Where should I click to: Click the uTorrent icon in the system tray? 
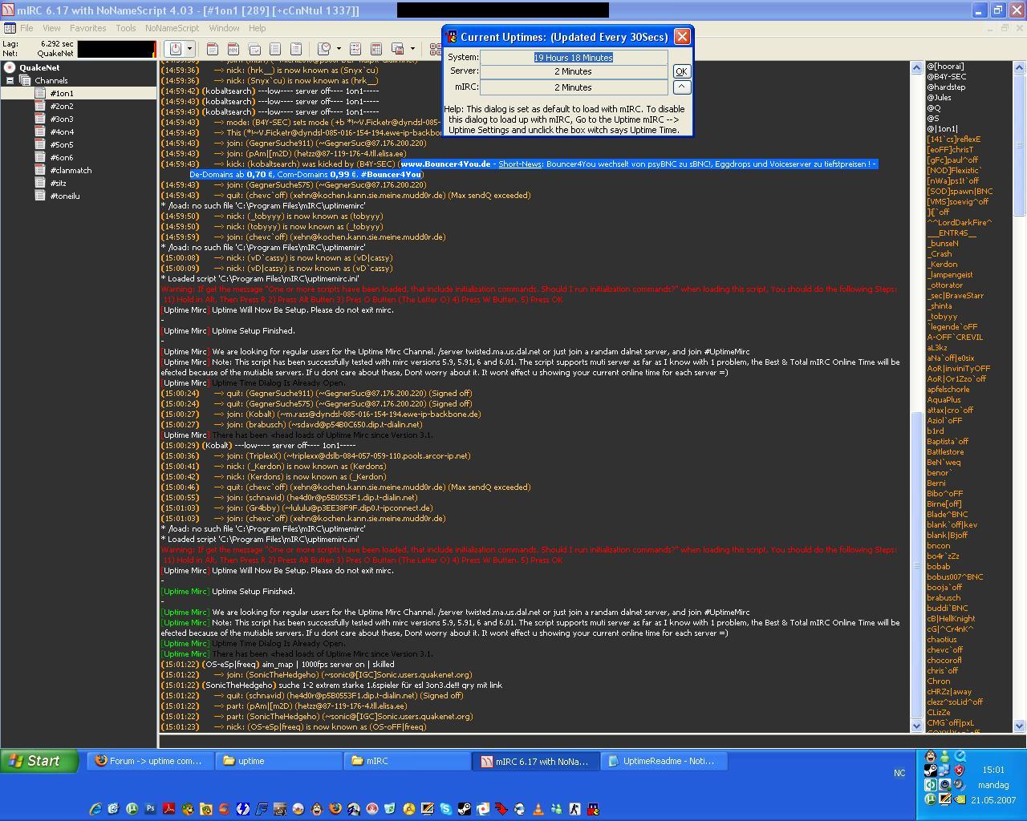[x=931, y=799]
